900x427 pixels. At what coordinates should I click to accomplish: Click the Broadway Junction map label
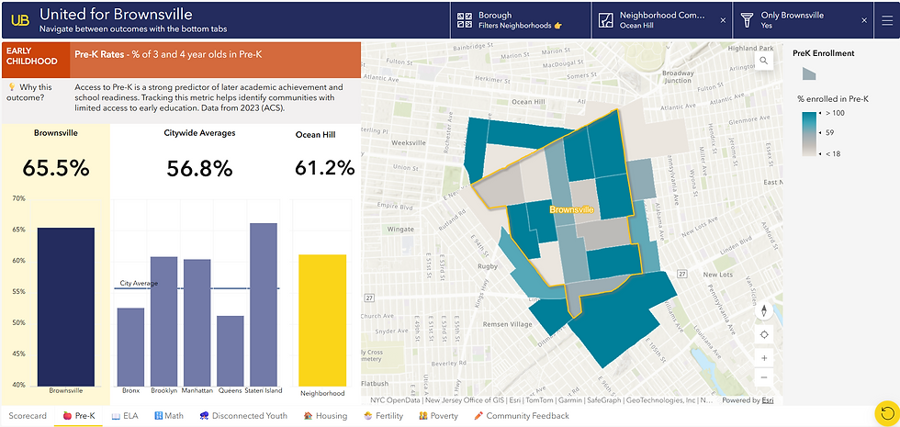pyautogui.click(x=678, y=77)
